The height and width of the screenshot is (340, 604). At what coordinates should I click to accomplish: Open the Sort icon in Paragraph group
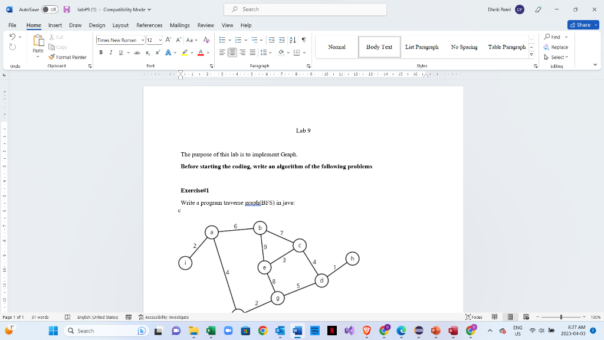tap(293, 40)
